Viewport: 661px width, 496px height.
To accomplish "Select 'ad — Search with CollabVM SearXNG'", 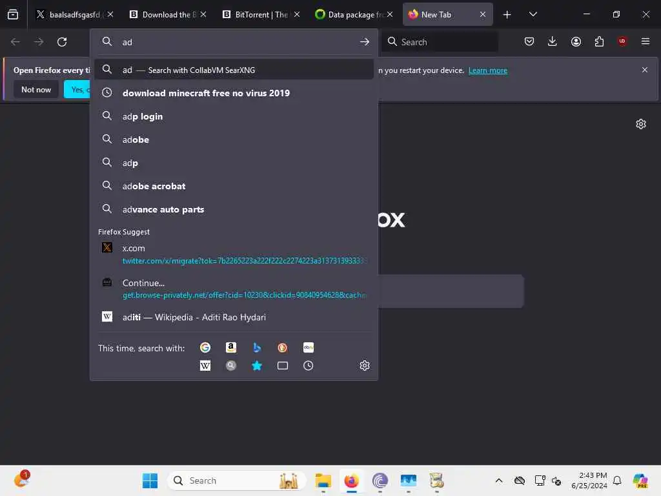I will pyautogui.click(x=234, y=70).
